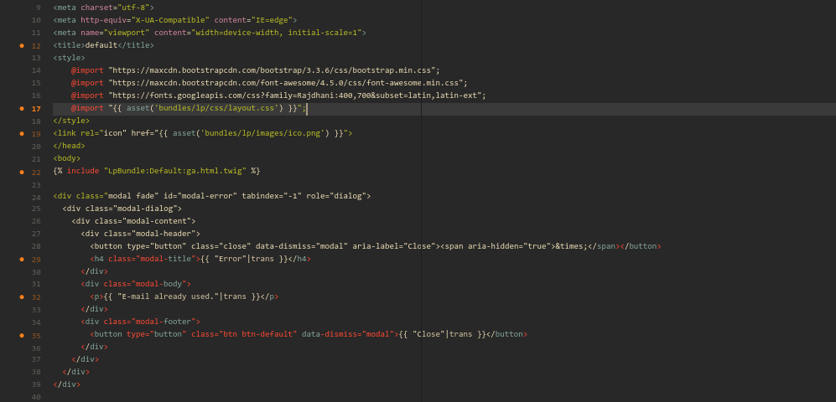The image size is (836, 402).
Task: Click the "E-mail already used." string
Action: point(168,296)
